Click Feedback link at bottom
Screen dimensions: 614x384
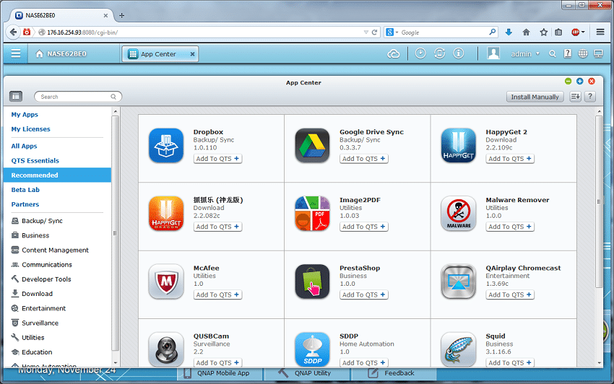(399, 373)
